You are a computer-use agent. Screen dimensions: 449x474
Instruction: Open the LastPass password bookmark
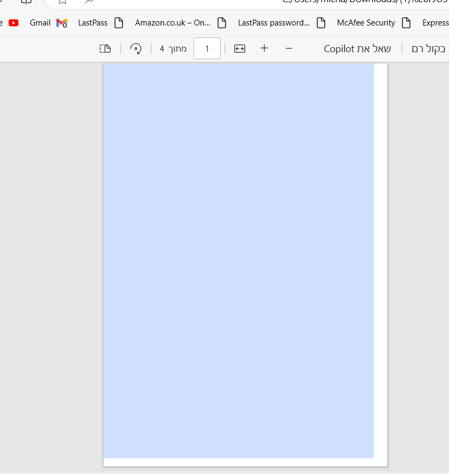point(282,23)
